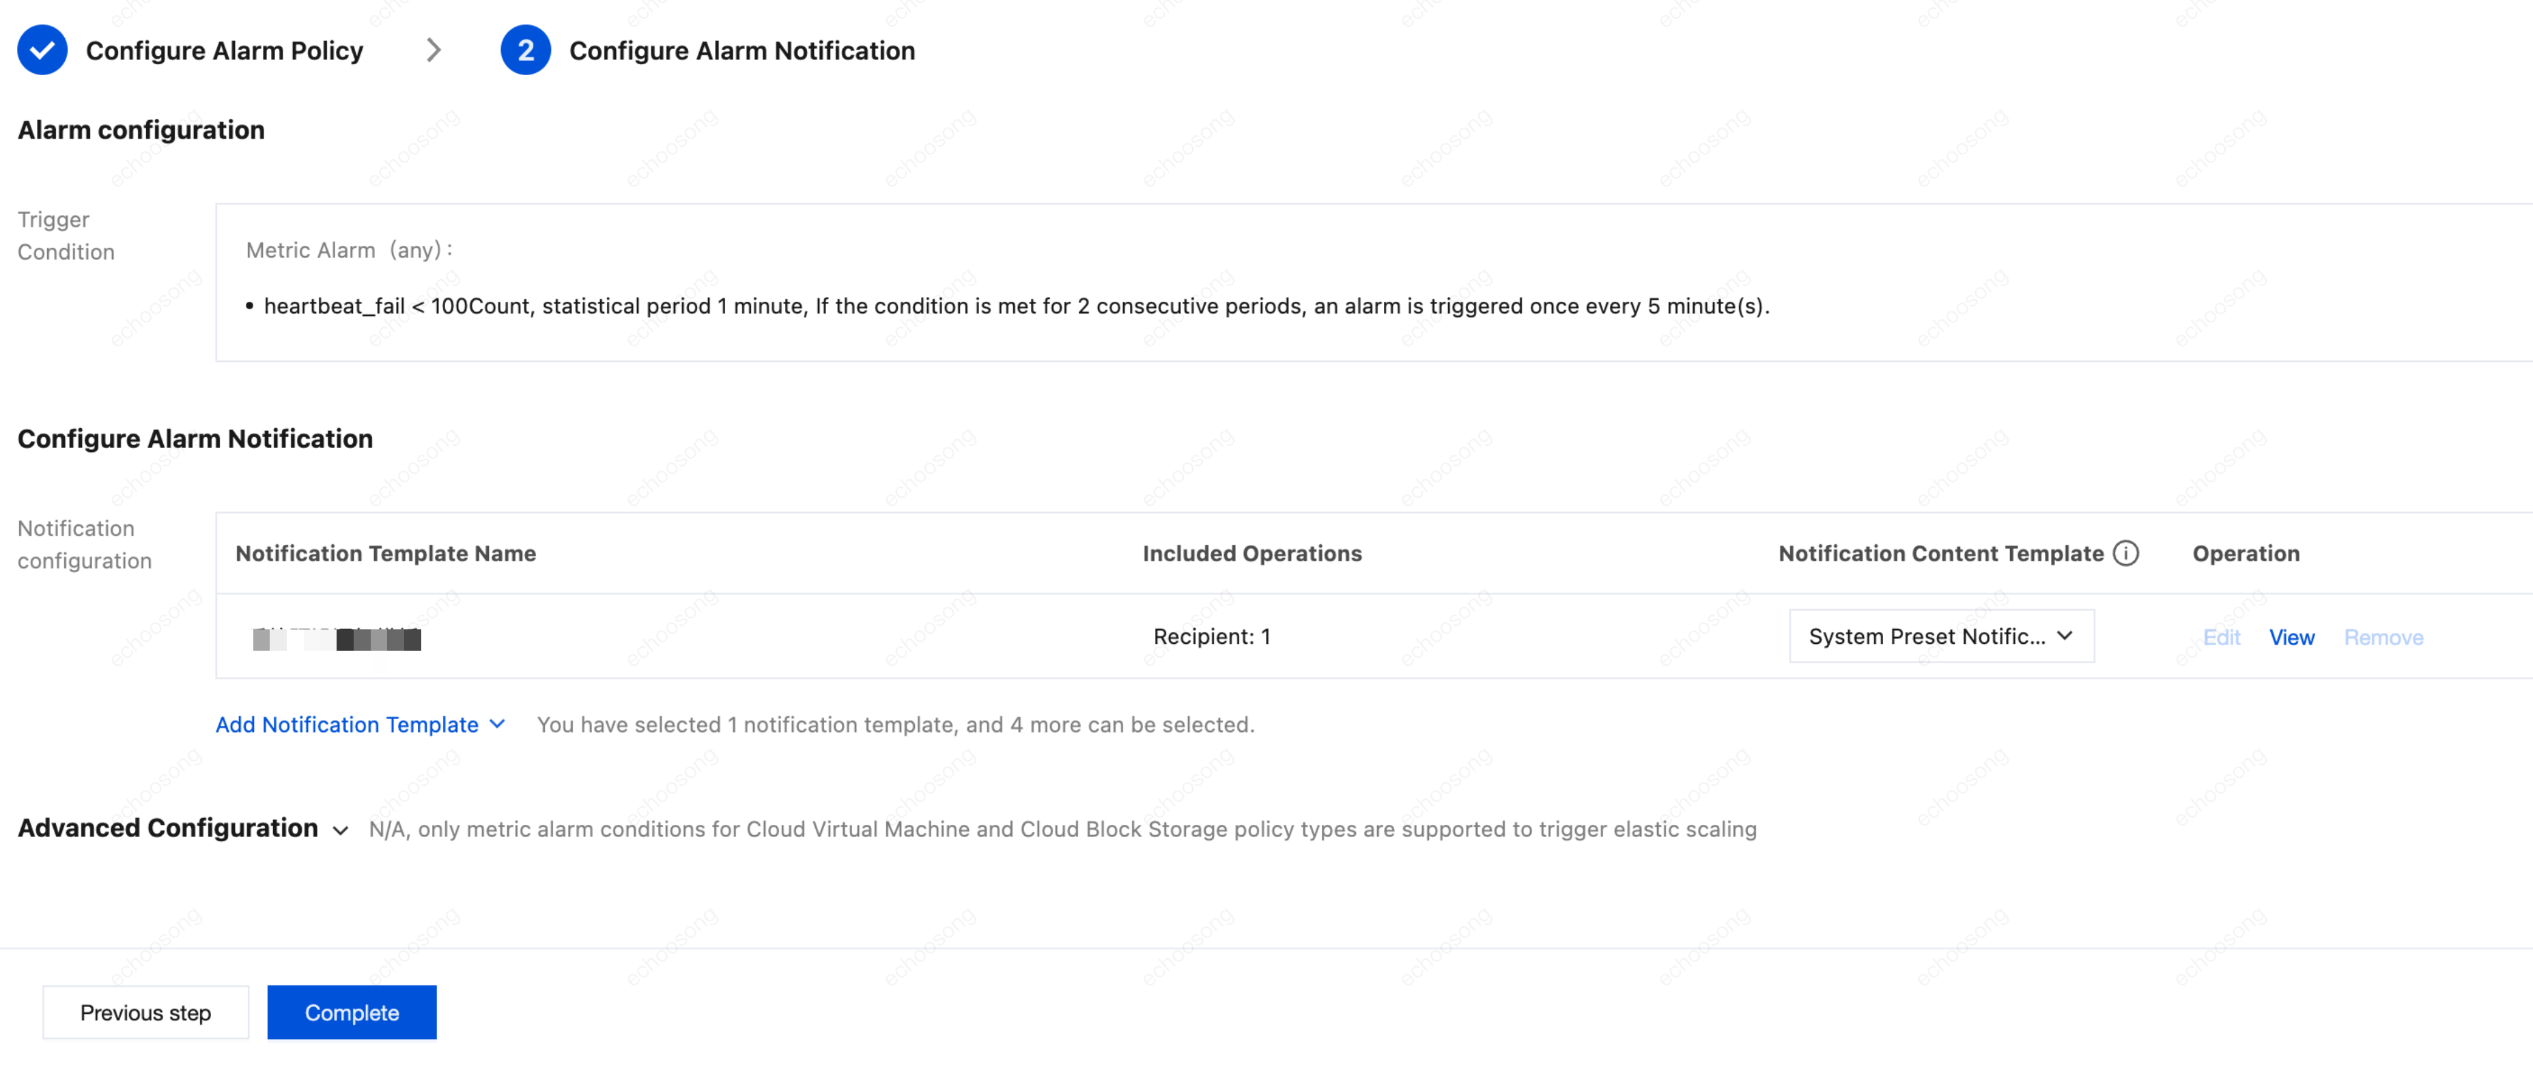This screenshot has height=1072, width=2533.
Task: Click the Notification Content Template info icon
Action: pyautogui.click(x=2126, y=554)
